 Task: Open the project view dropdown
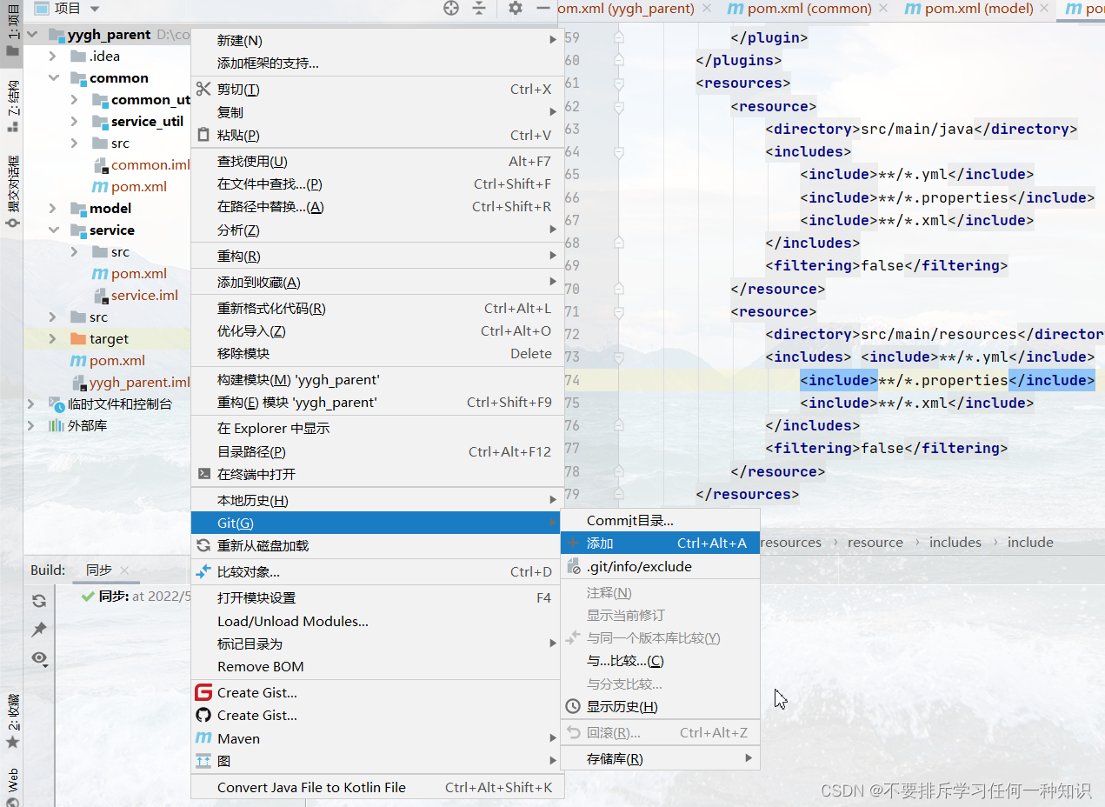pyautogui.click(x=95, y=9)
